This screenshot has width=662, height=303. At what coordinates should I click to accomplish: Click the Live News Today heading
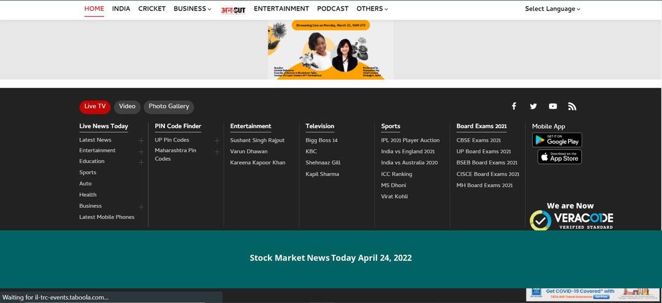pyautogui.click(x=104, y=126)
